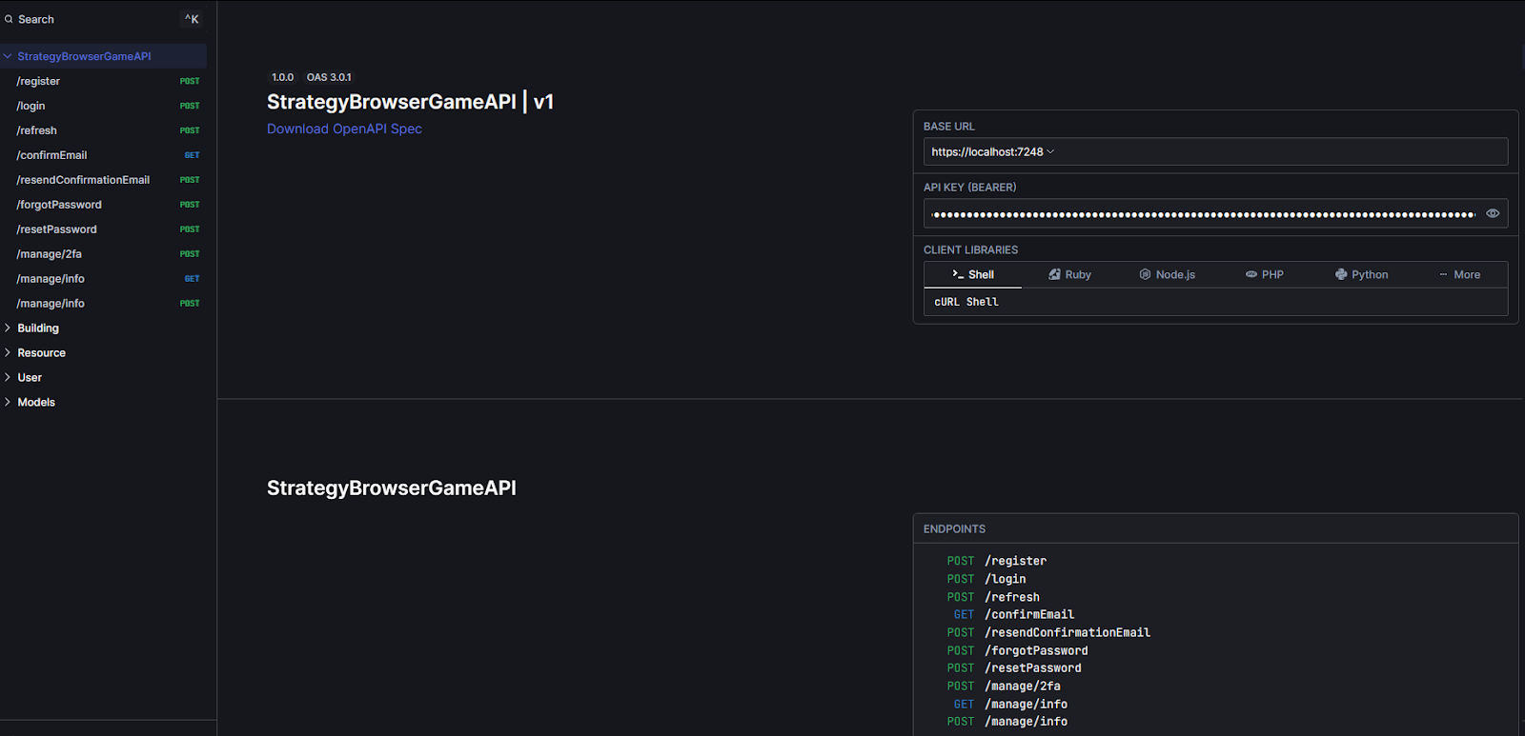The height and width of the screenshot is (736, 1525).
Task: Click GET /manage/info in Endpoints list
Action: [1010, 704]
